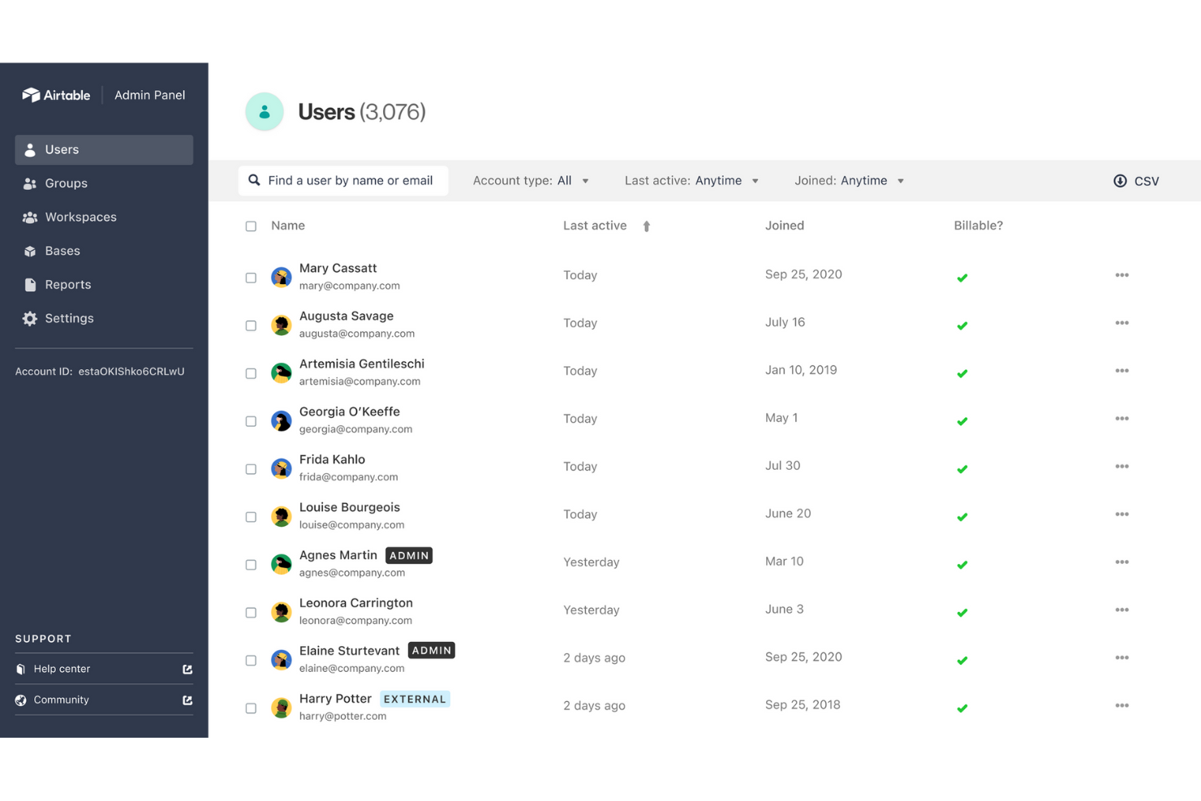Open the Users section in the sidebar
The height and width of the screenshot is (801, 1201).
coord(61,149)
